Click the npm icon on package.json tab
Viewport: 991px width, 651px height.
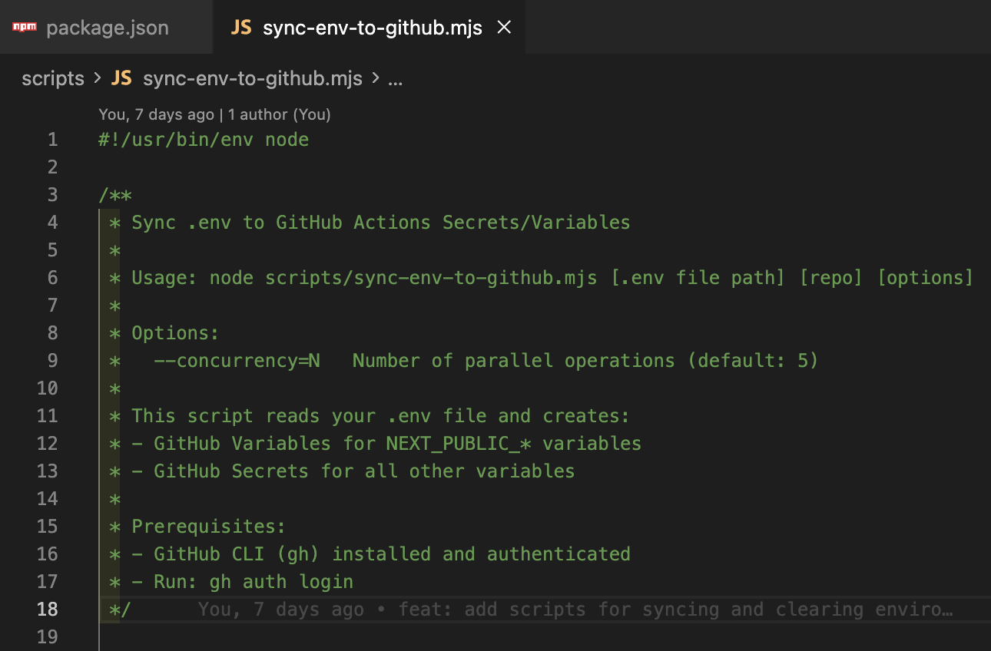[25, 28]
